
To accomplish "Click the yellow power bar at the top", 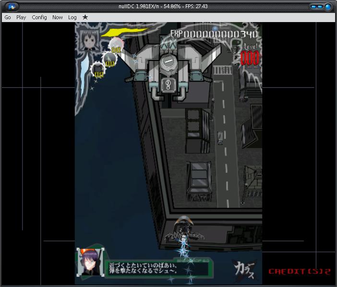I will (124, 32).
